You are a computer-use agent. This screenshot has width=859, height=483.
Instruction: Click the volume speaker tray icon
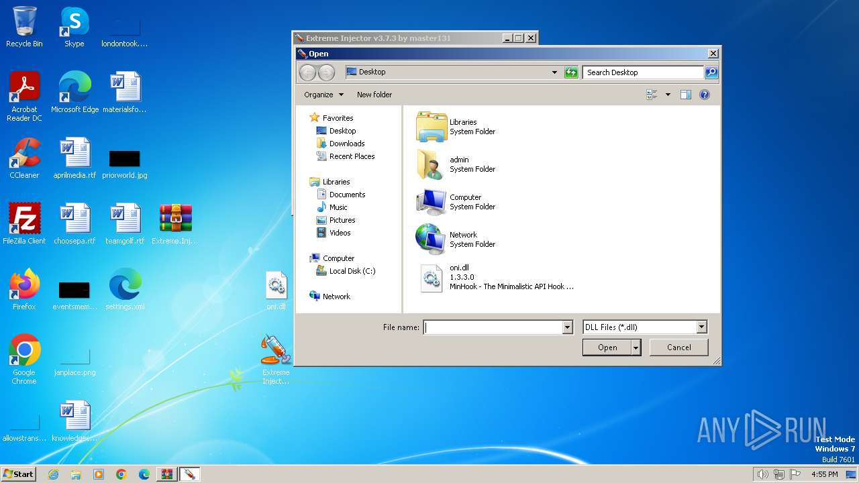[x=762, y=474]
